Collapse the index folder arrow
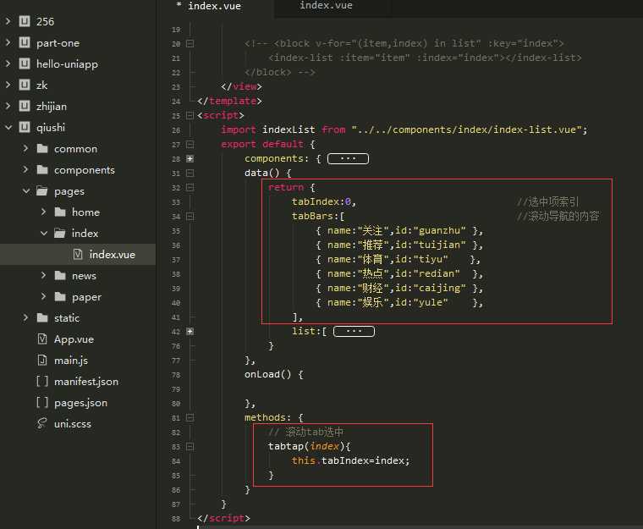Screen dimensions: 643x529 (x=44, y=233)
